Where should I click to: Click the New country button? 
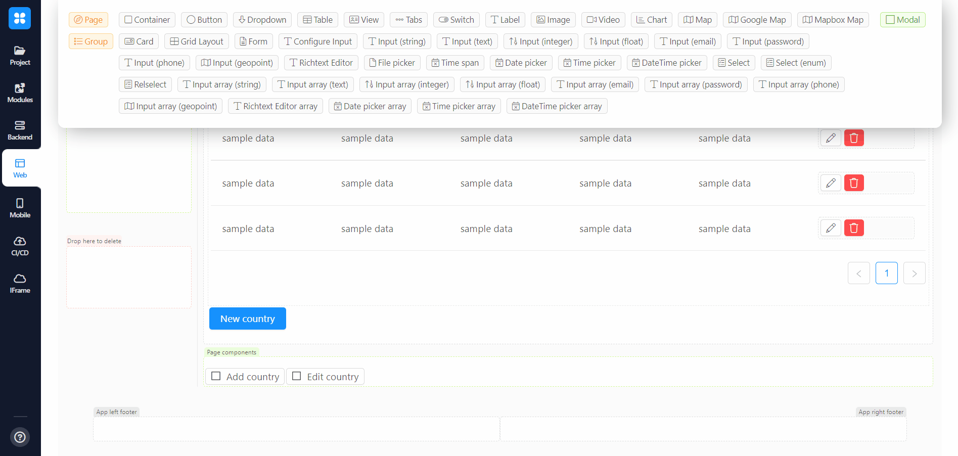(247, 318)
